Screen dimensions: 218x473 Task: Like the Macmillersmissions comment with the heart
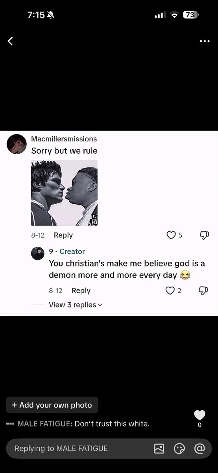[x=171, y=235]
